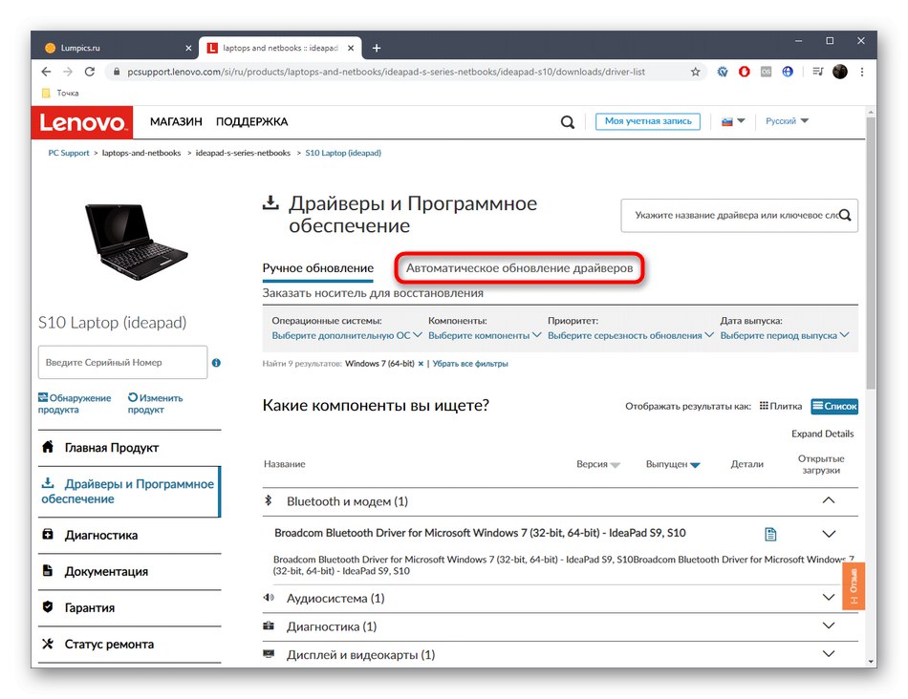Expand Аудиосистема section
The width and height of the screenshot is (908, 699).
829,597
